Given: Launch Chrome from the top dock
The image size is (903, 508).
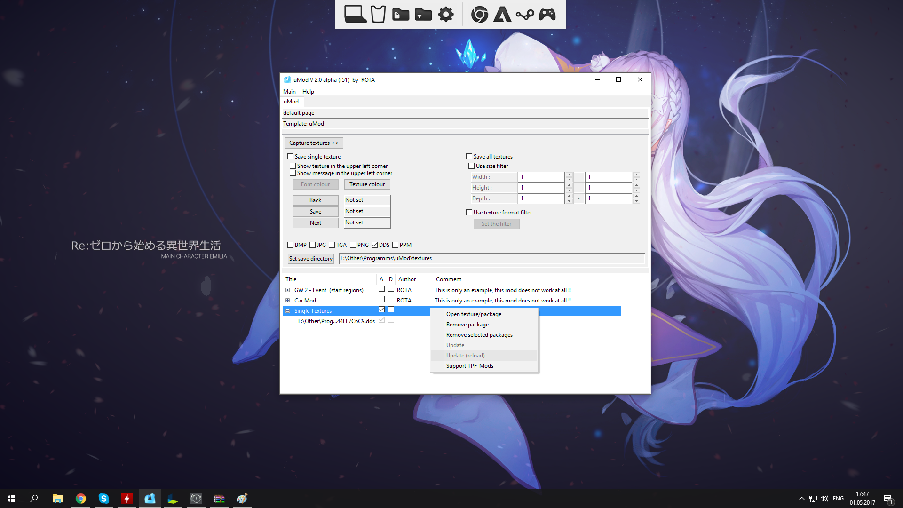Looking at the screenshot, I should (479, 14).
